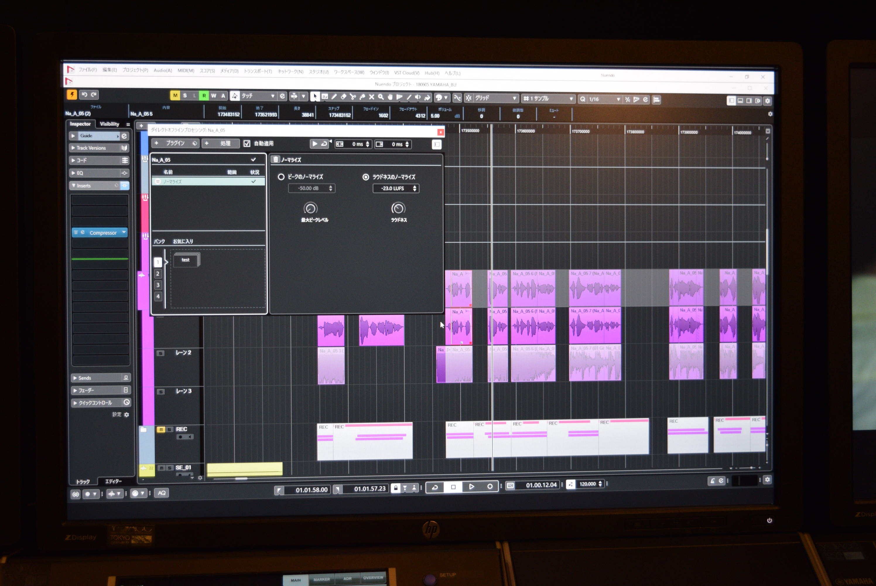
Task: Switch to the お気に入り tab
Action: point(183,241)
